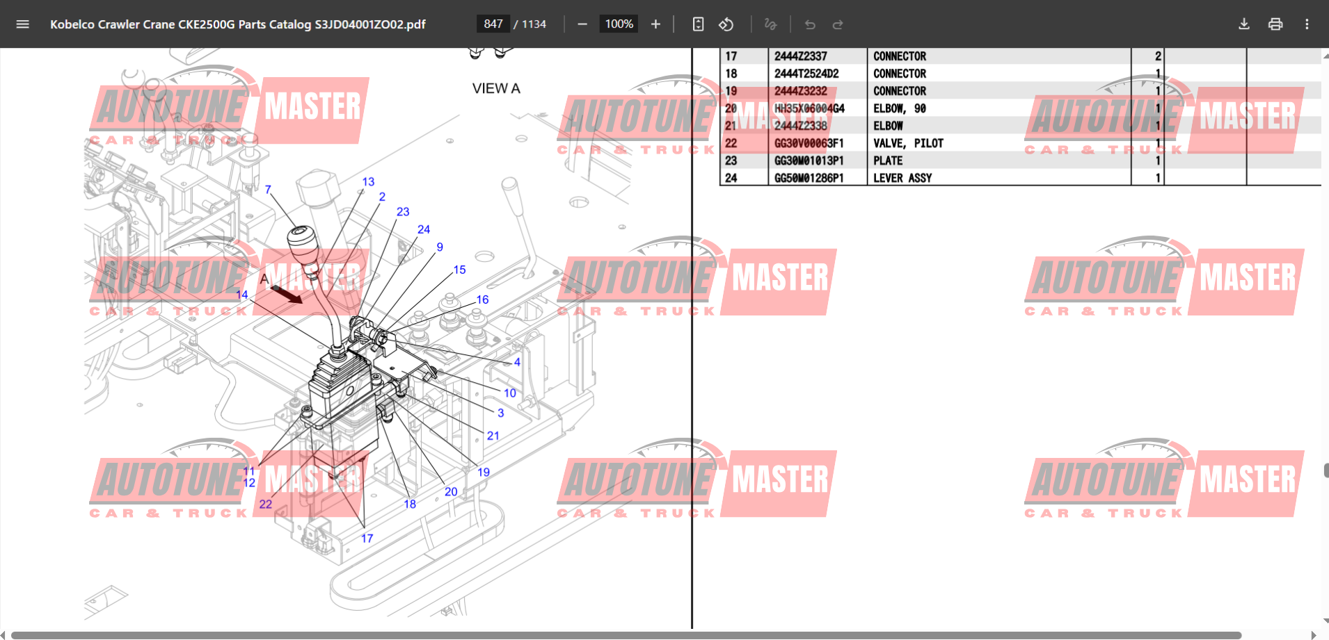The width and height of the screenshot is (1329, 640).
Task: Print the parts catalog document
Action: click(x=1275, y=24)
